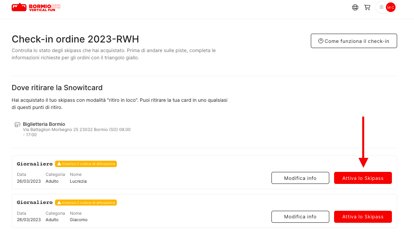
Task: Click the Check-in ordine 2023-RWH heading
Action: tap(75, 39)
